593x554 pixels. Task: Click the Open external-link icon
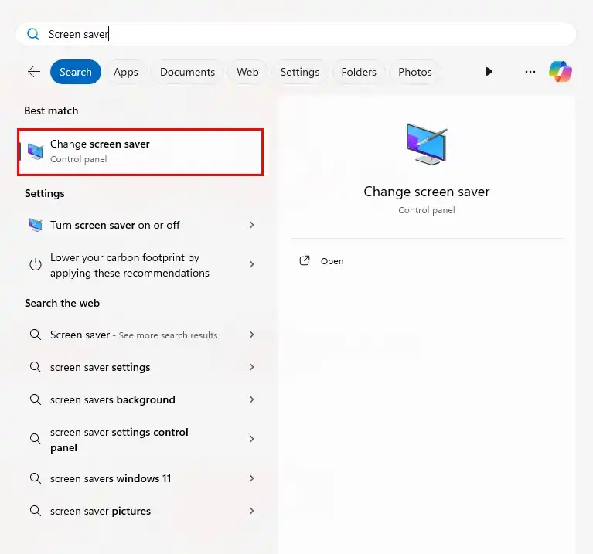pyautogui.click(x=305, y=260)
